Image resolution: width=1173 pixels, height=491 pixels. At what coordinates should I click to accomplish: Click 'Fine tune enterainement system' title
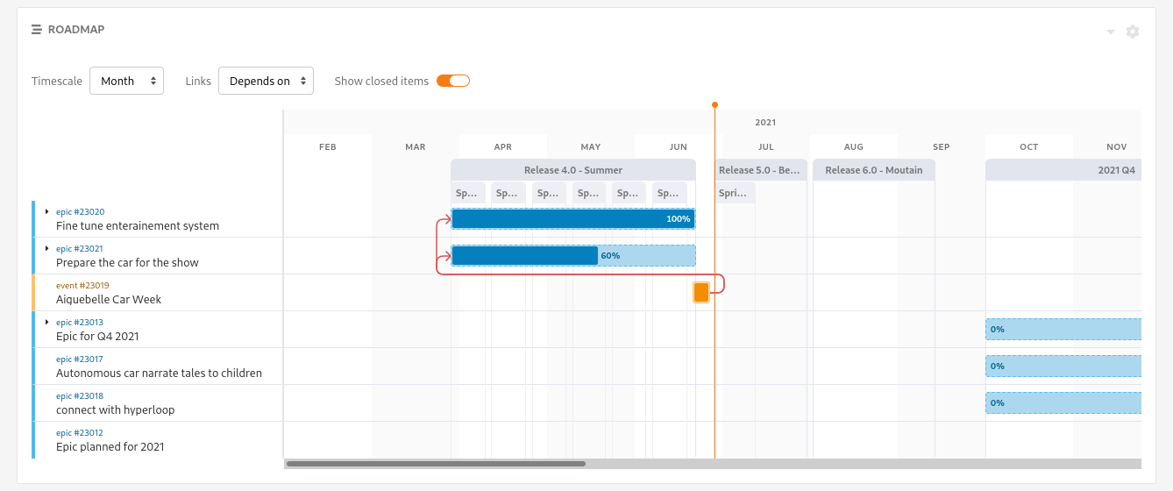pos(138,226)
